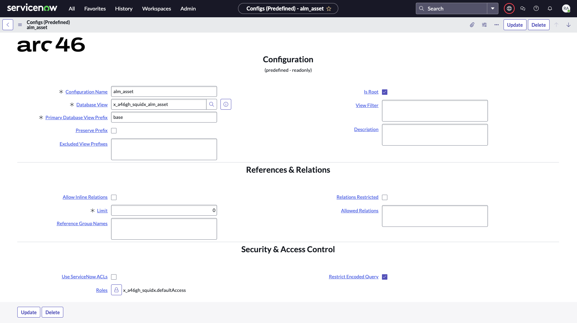Click the Update button in header
The height and width of the screenshot is (323, 577).
[515, 25]
